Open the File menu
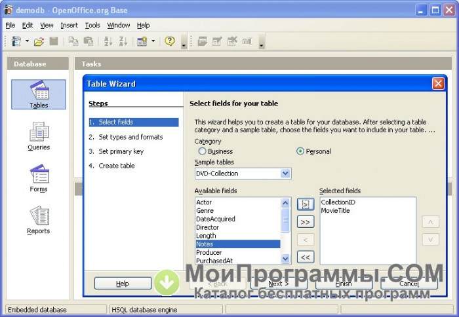The height and width of the screenshot is (317, 459). (x=10, y=26)
